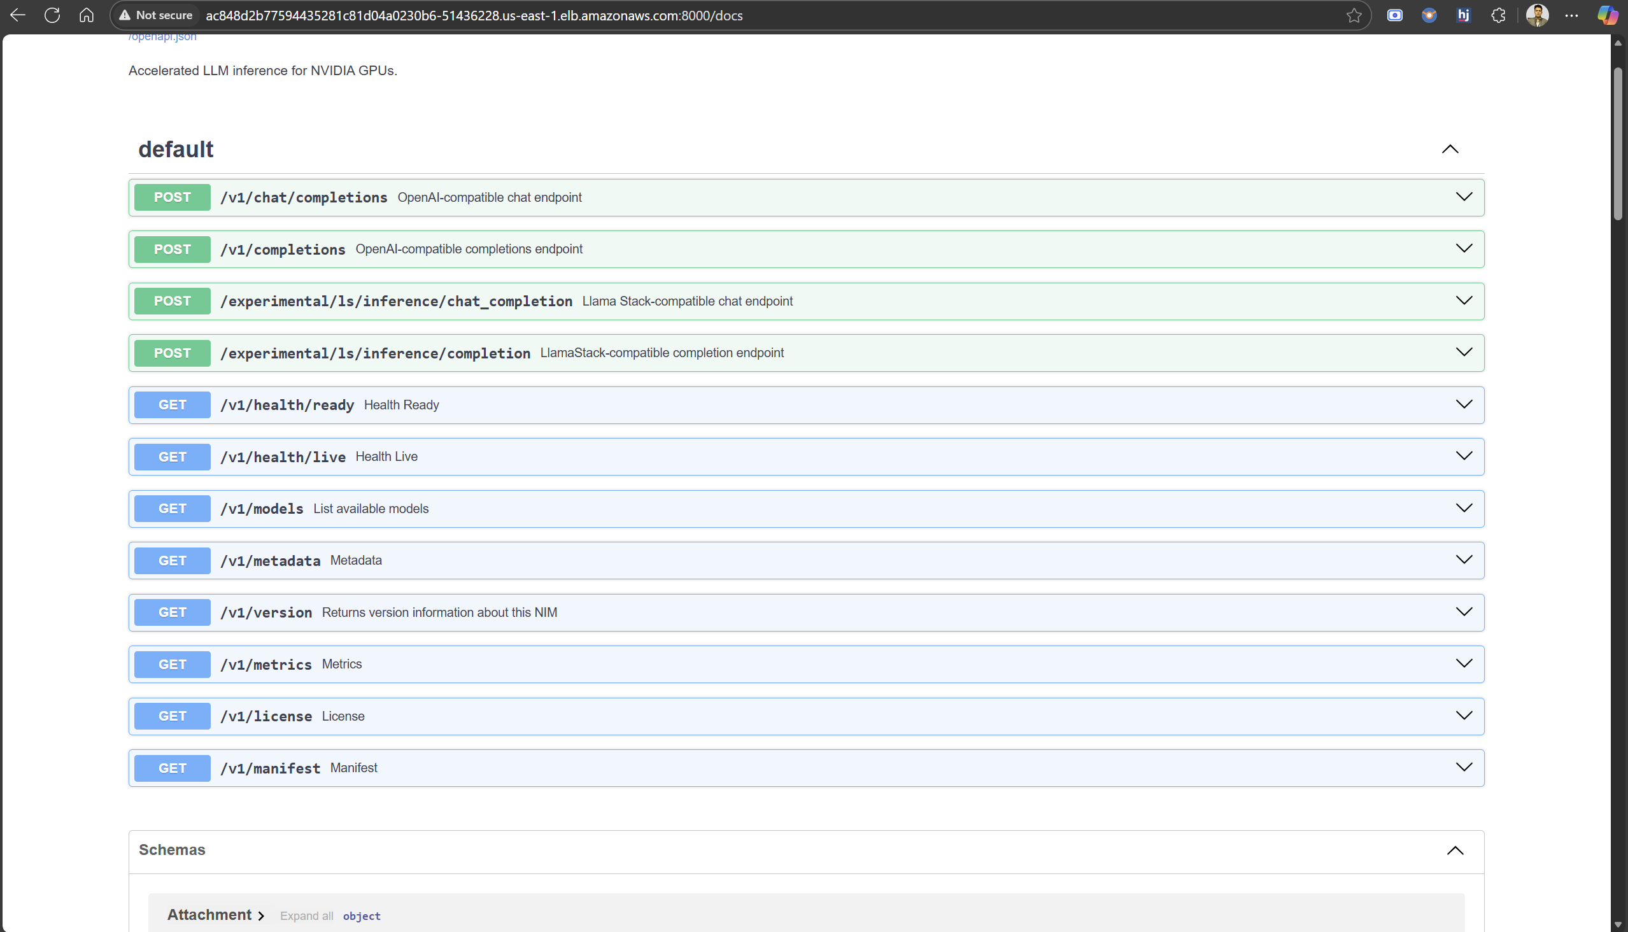
Task: Expand the /v1/models endpoint chevron
Action: [x=1464, y=508]
